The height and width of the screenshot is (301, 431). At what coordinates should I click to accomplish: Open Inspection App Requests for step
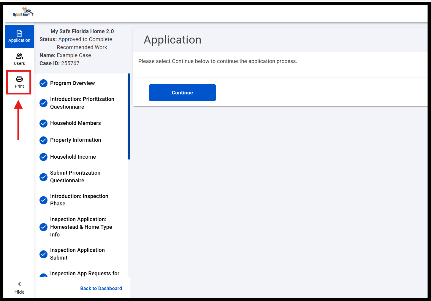85,273
